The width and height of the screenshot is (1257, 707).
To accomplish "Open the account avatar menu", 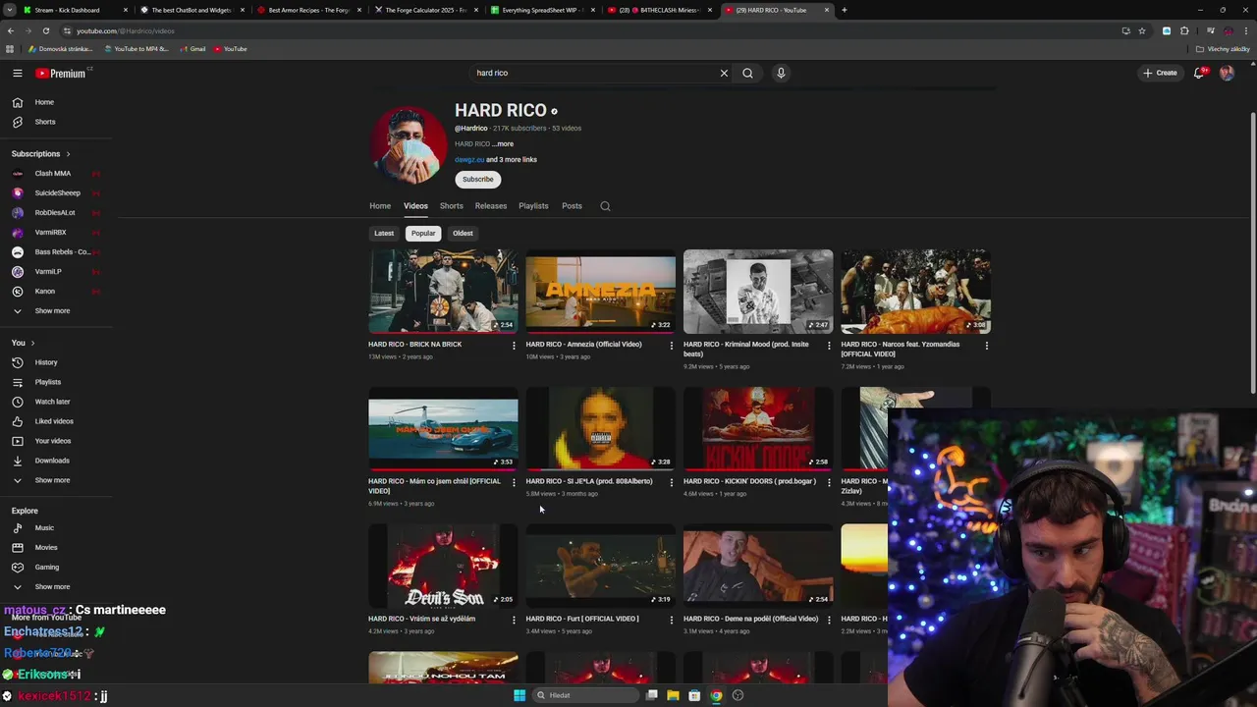I will (1227, 73).
